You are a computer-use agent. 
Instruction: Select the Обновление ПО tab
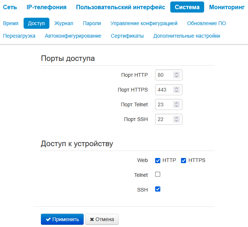pyautogui.click(x=206, y=23)
